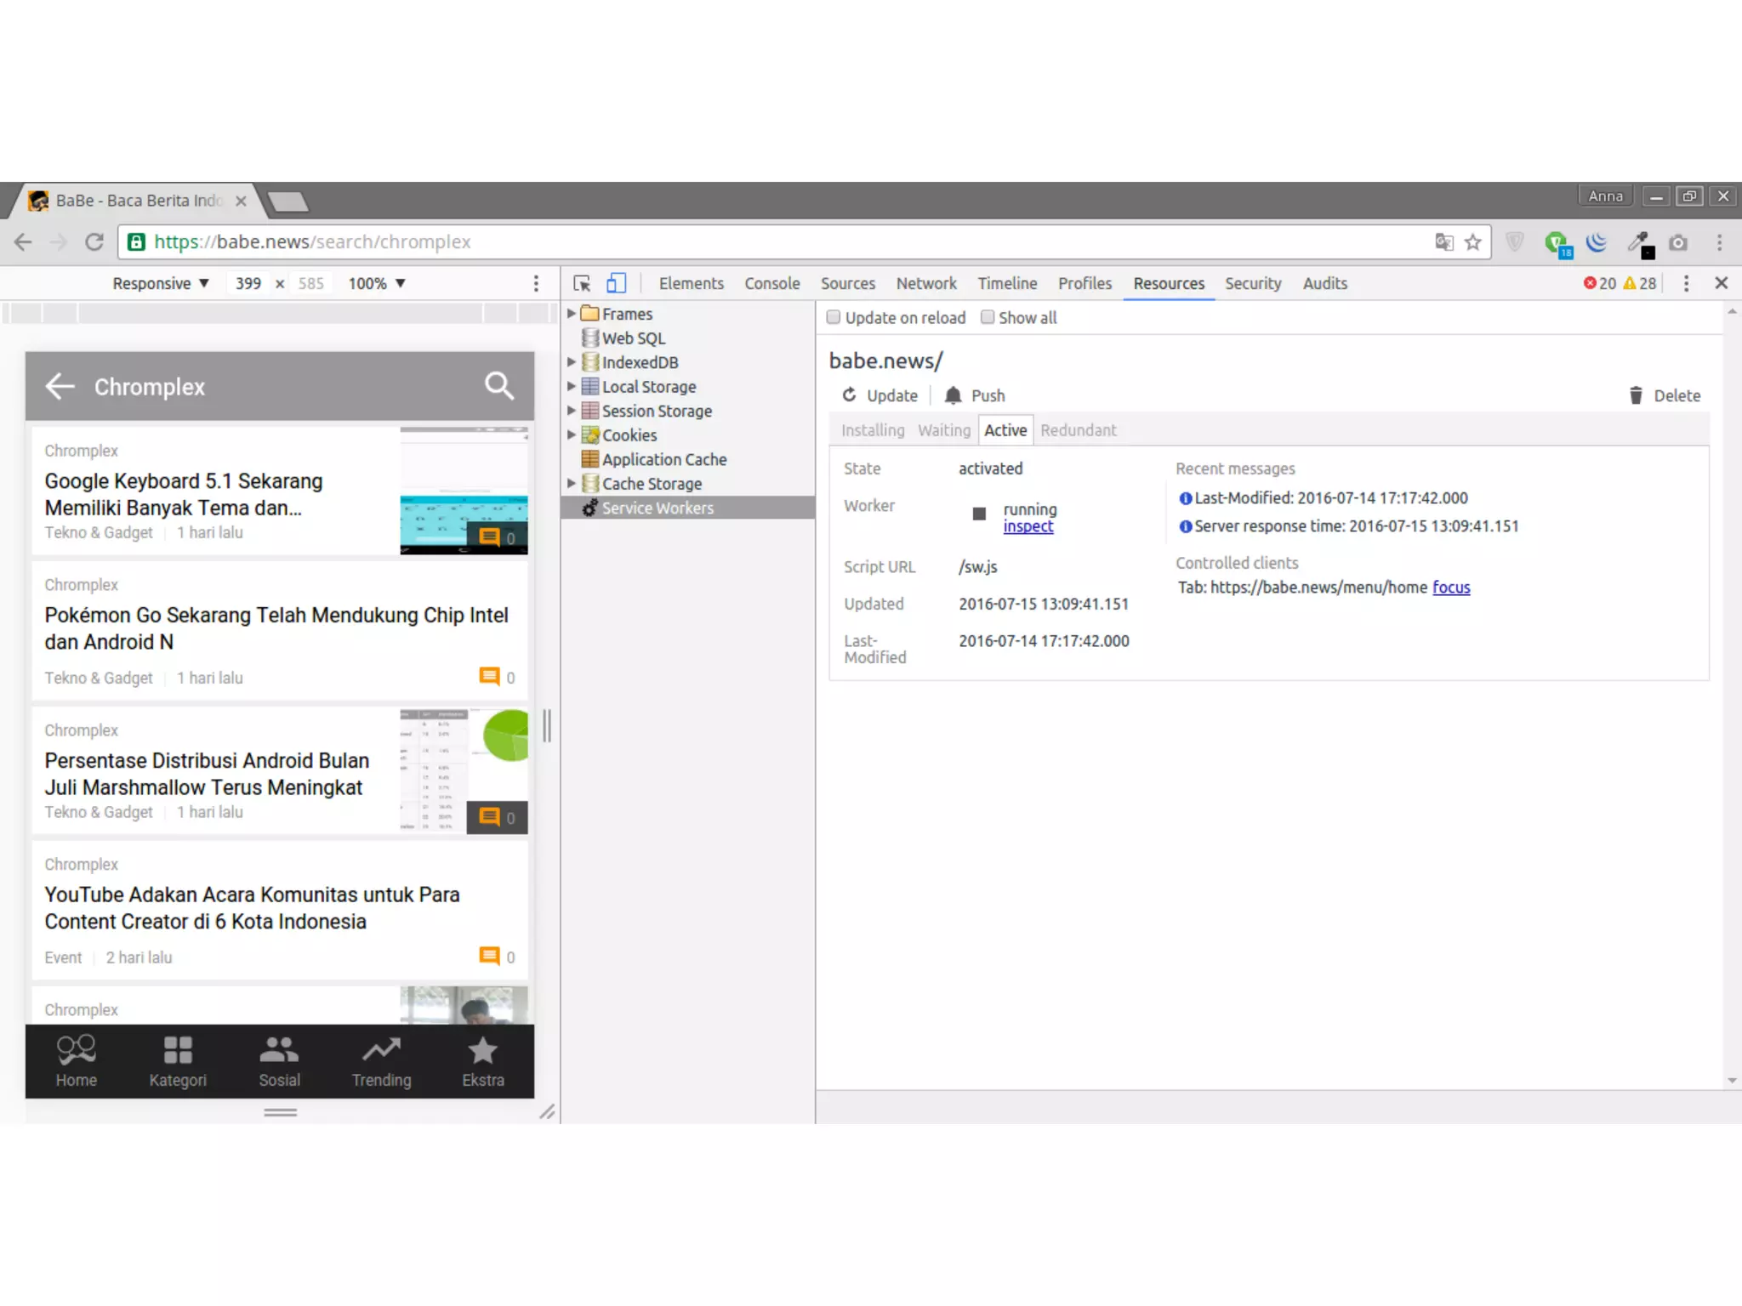The width and height of the screenshot is (1742, 1306).
Task: Reload the page with the refresh icon
Action: tap(94, 242)
